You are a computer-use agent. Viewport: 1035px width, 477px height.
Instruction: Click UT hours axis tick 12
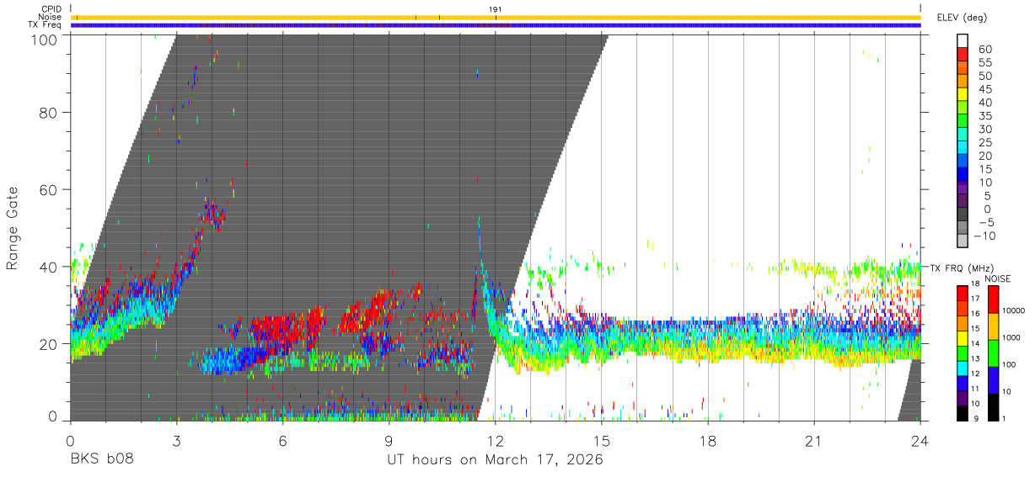[496, 440]
